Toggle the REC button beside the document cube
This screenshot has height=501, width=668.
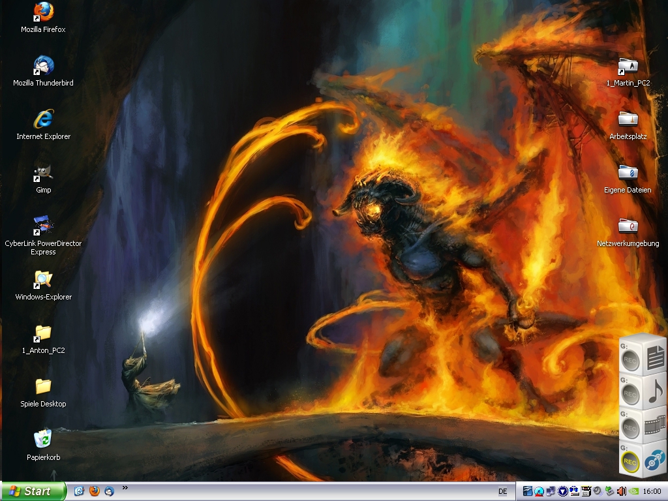coord(630,360)
